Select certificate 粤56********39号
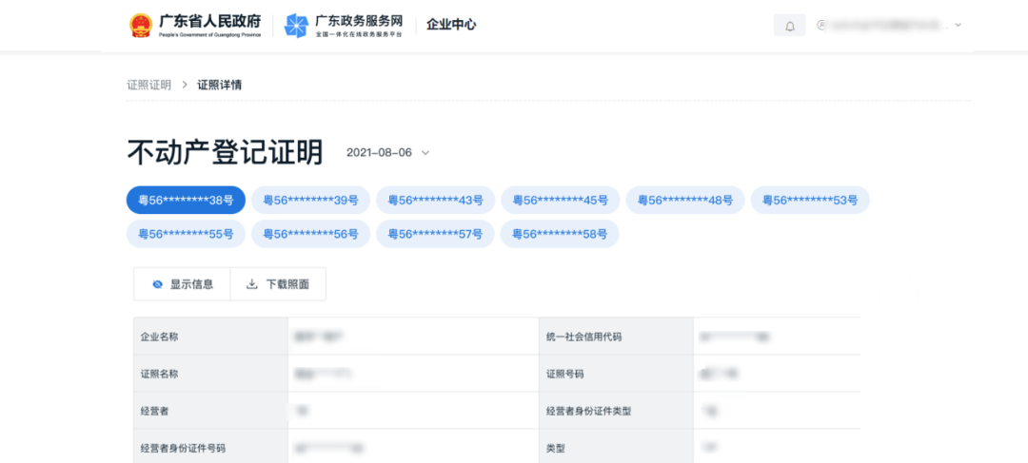Image resolution: width=1028 pixels, height=463 pixels. pos(310,201)
